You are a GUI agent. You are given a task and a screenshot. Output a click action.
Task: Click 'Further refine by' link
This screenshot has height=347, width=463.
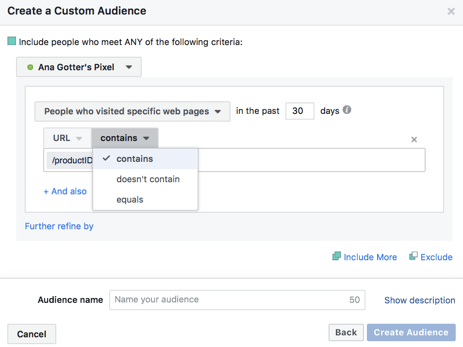pos(59,226)
